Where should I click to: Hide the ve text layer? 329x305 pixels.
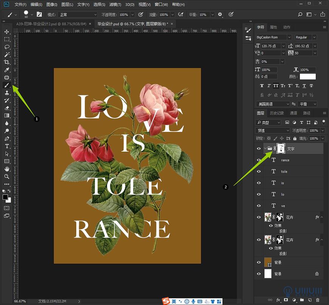coord(259,205)
